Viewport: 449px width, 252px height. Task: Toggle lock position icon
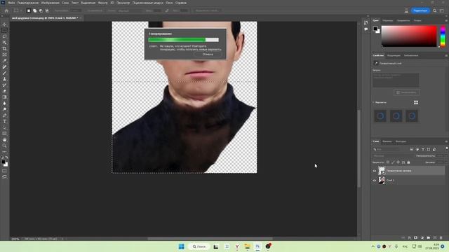[x=398, y=162]
